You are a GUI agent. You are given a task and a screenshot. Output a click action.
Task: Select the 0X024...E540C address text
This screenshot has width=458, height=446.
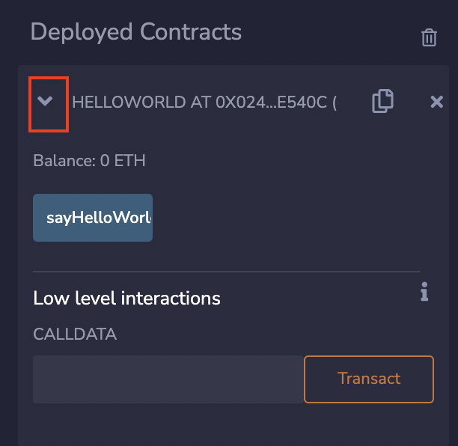[x=271, y=103]
